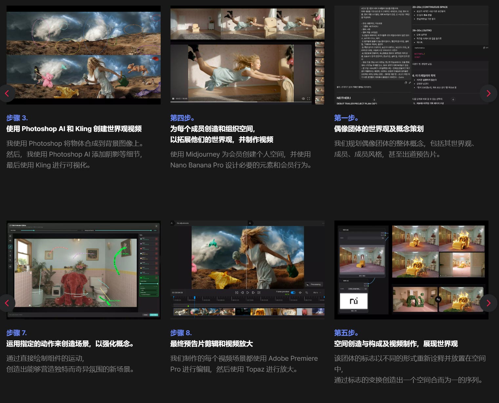The height and width of the screenshot is (403, 499).
Task: Toggle the Frame preview switch off
Action: pos(293,293)
